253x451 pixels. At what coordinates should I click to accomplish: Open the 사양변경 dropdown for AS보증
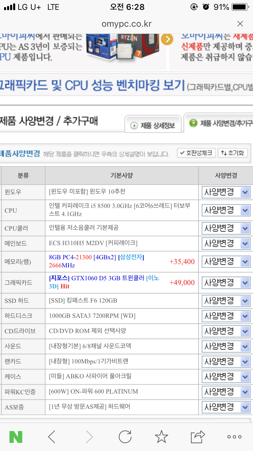point(226,407)
